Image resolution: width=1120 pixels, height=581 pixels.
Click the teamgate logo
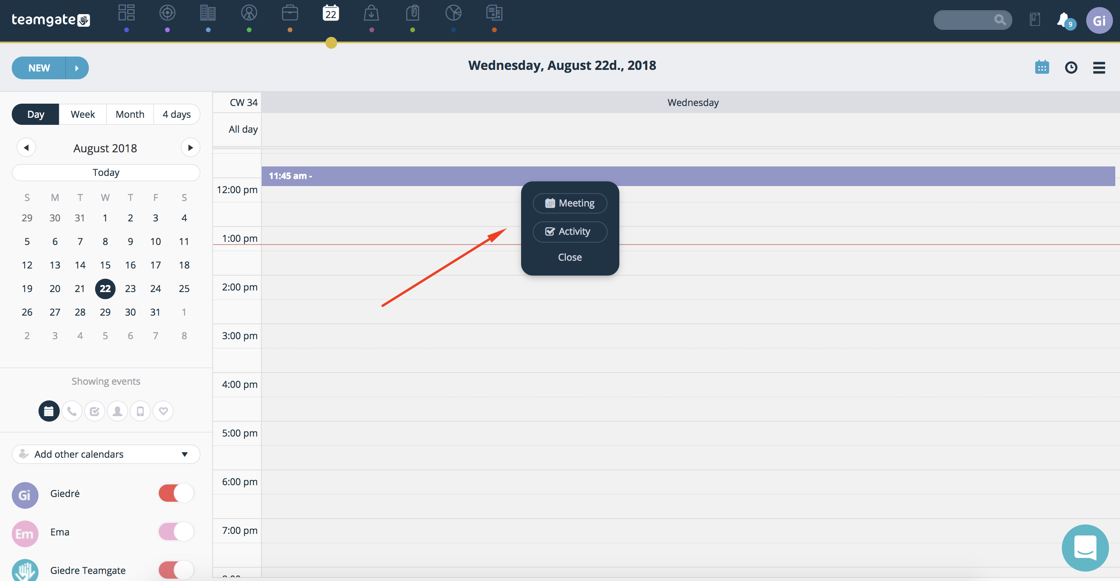51,20
